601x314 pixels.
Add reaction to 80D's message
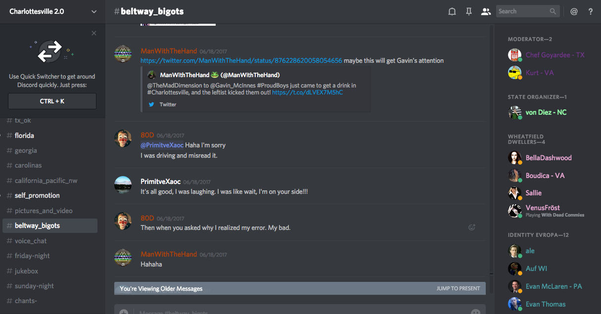tap(471, 227)
